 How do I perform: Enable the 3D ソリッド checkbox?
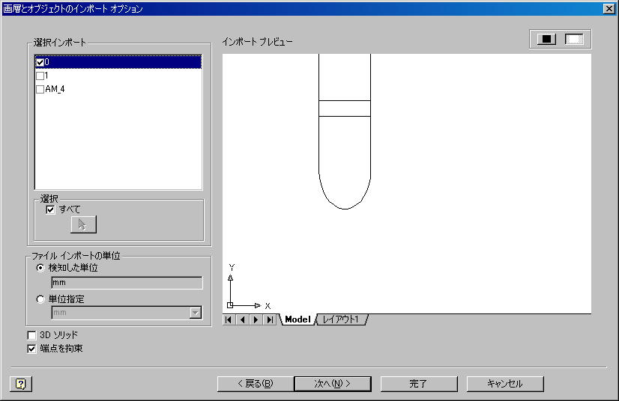coord(31,336)
